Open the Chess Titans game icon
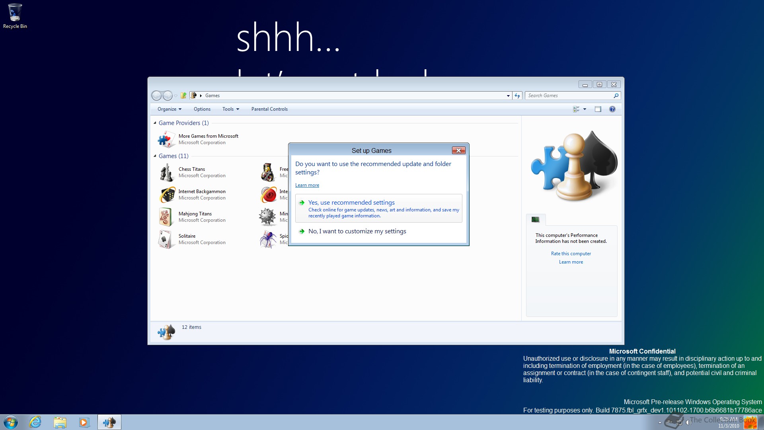 tap(166, 172)
